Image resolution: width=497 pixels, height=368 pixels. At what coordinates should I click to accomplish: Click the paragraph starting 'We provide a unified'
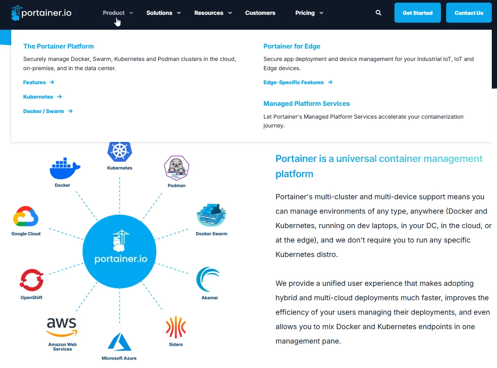(383, 312)
